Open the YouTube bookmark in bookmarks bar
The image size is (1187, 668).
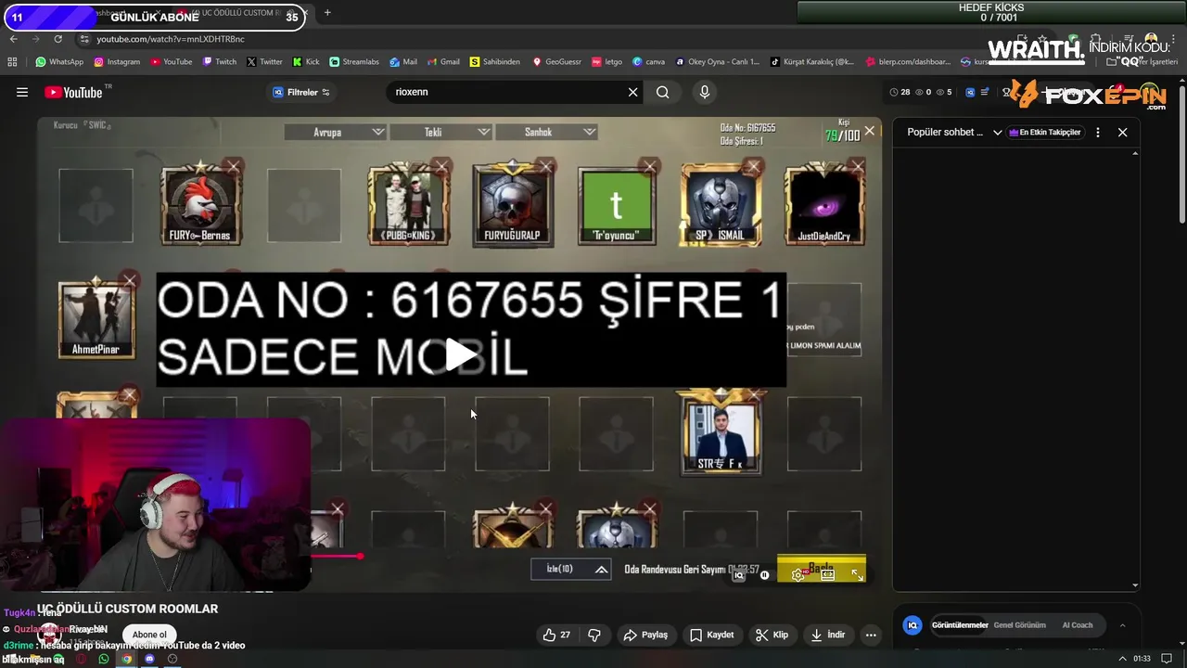tap(172, 62)
